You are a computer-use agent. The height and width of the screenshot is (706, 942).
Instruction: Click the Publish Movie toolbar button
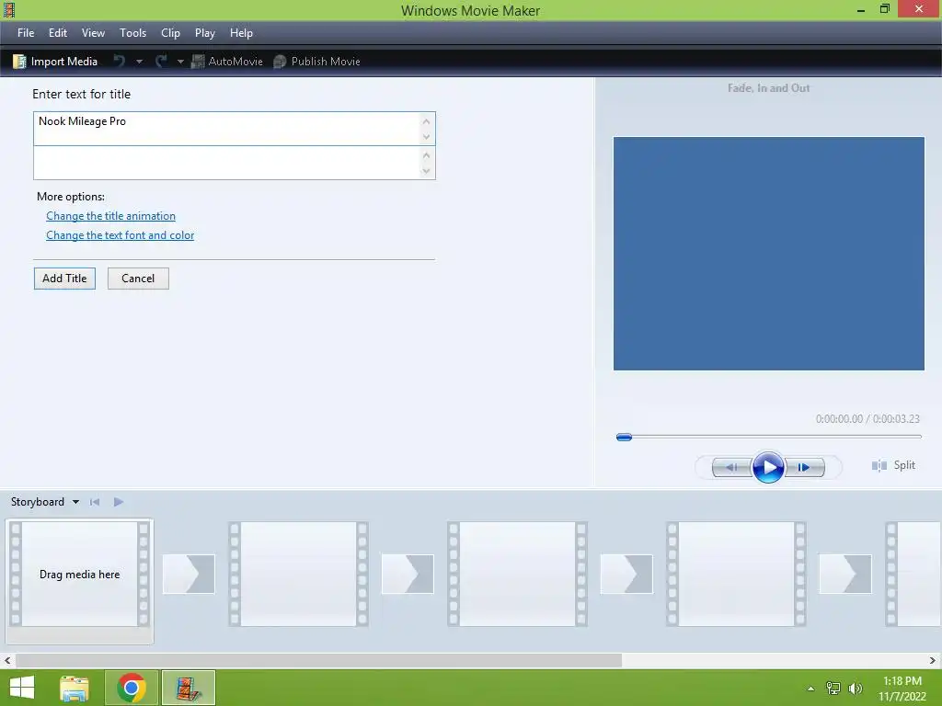(316, 62)
